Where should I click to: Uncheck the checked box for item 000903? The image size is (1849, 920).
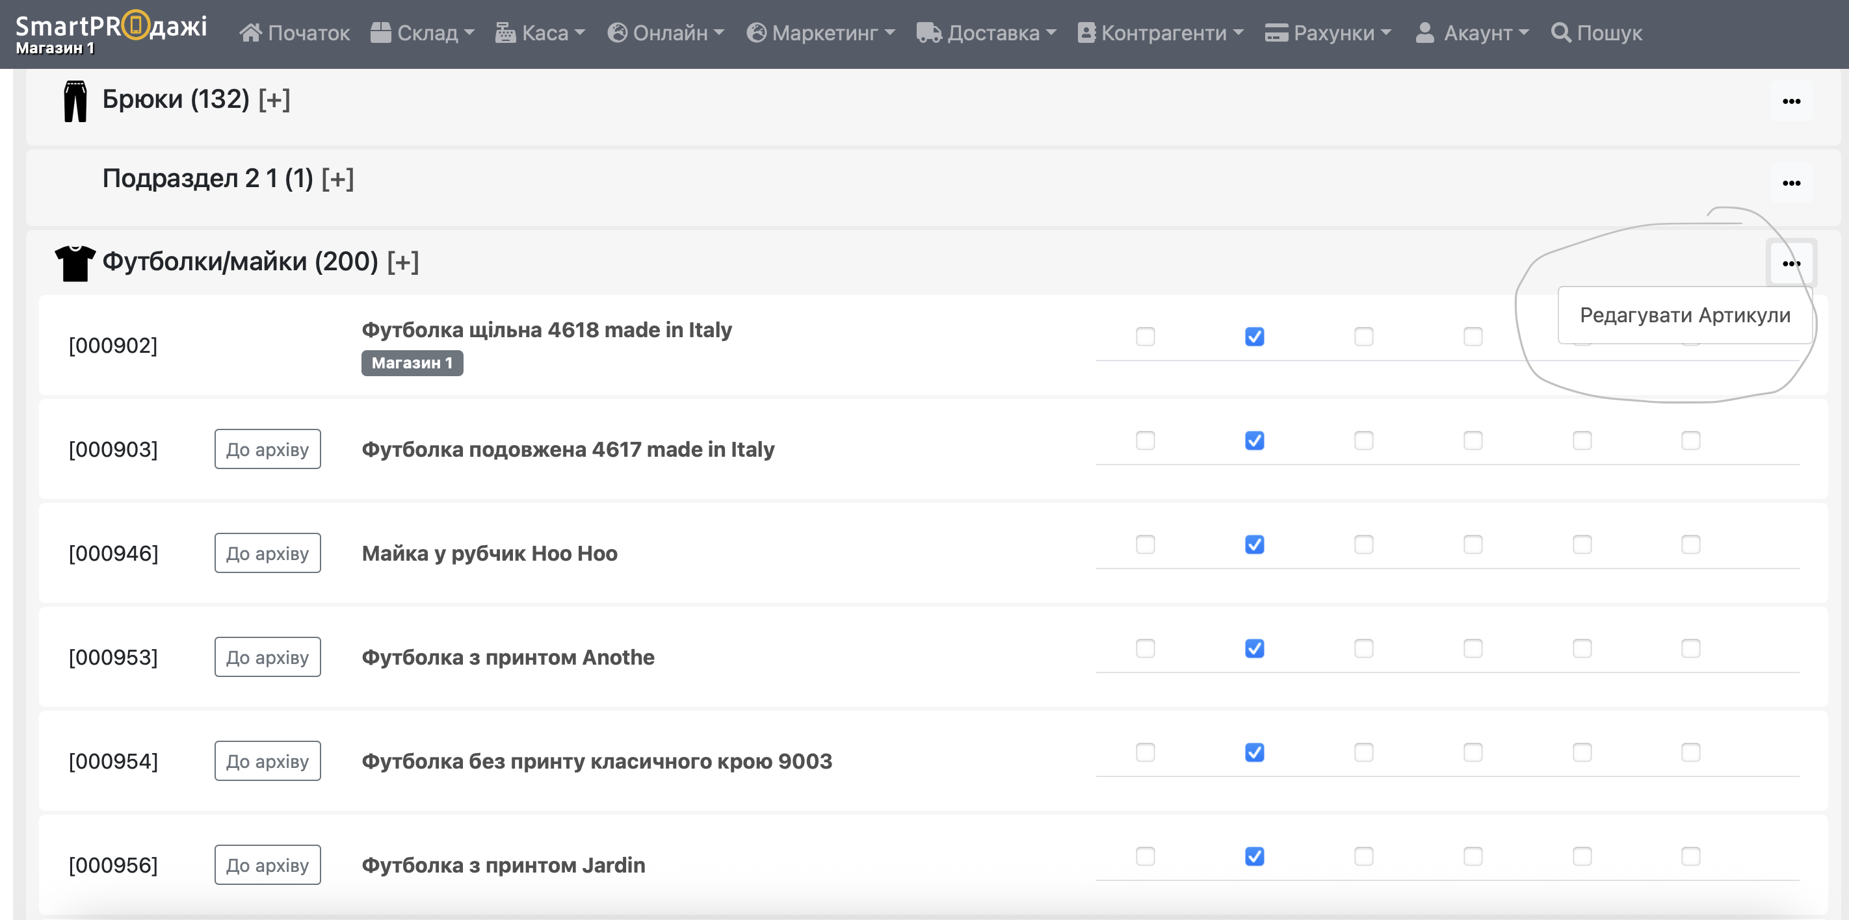pos(1254,441)
